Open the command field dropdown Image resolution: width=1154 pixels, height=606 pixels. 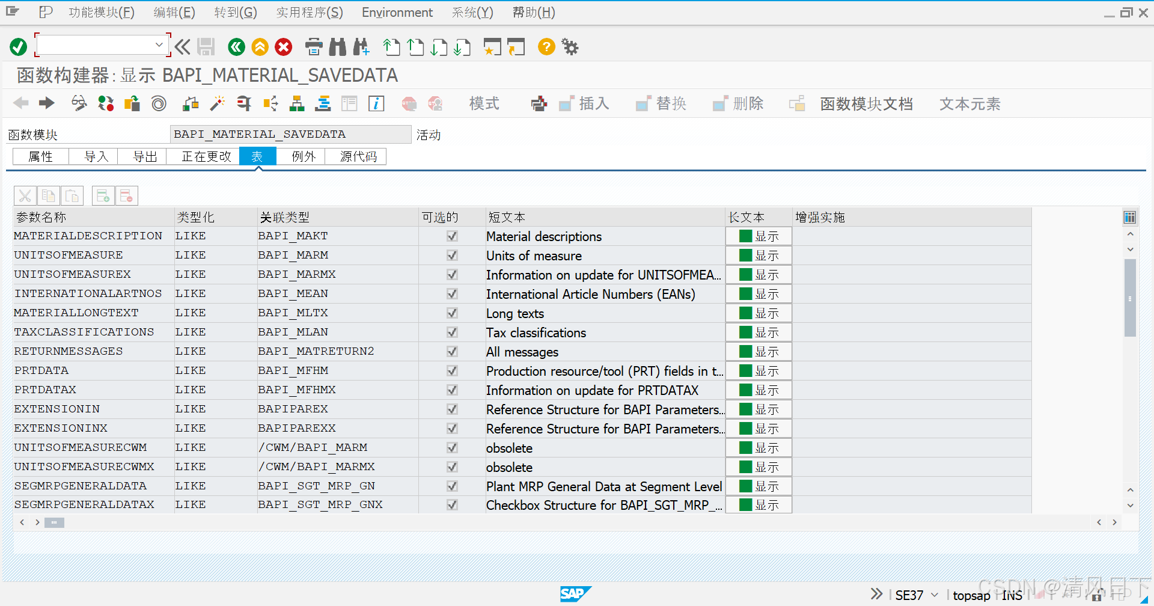coord(160,44)
